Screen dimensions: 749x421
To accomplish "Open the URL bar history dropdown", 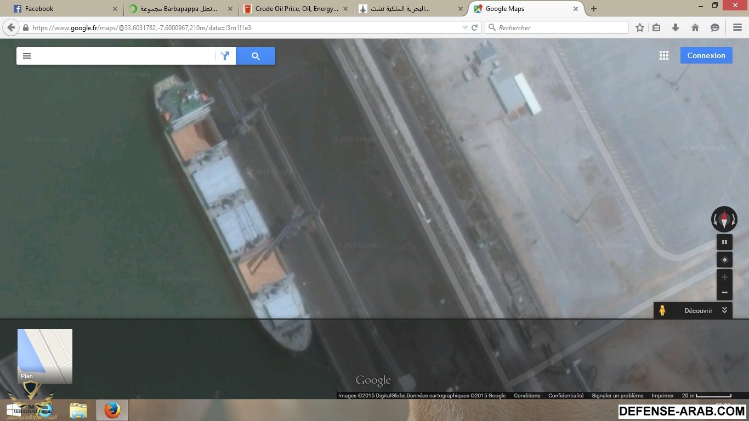I will click(x=465, y=27).
